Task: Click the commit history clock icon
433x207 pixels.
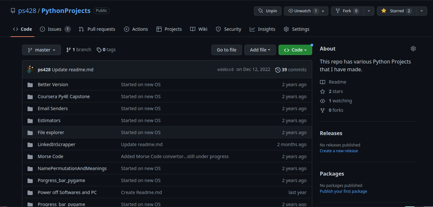Action: click(x=278, y=70)
